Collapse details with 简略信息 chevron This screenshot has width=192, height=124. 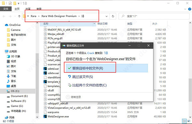[x=68, y=97]
